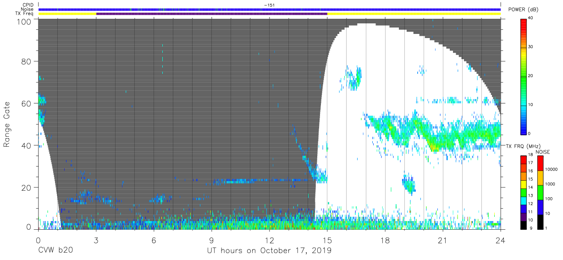Click the 21 tick label on the UT hours axis
Screen dimensions: 563x260
(443, 240)
